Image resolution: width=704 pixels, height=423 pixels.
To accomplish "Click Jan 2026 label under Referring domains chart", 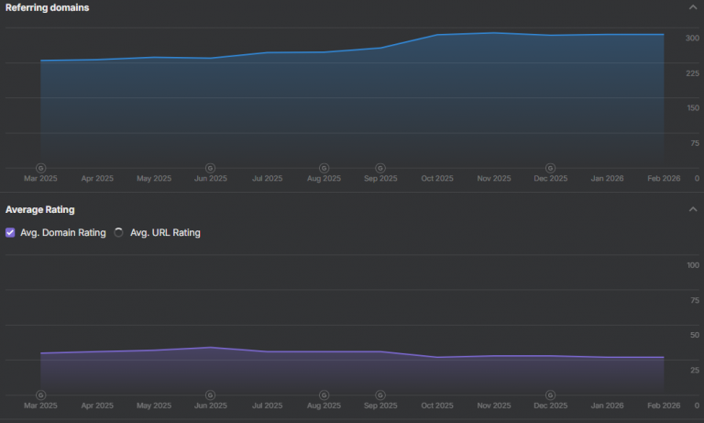I will tap(607, 178).
